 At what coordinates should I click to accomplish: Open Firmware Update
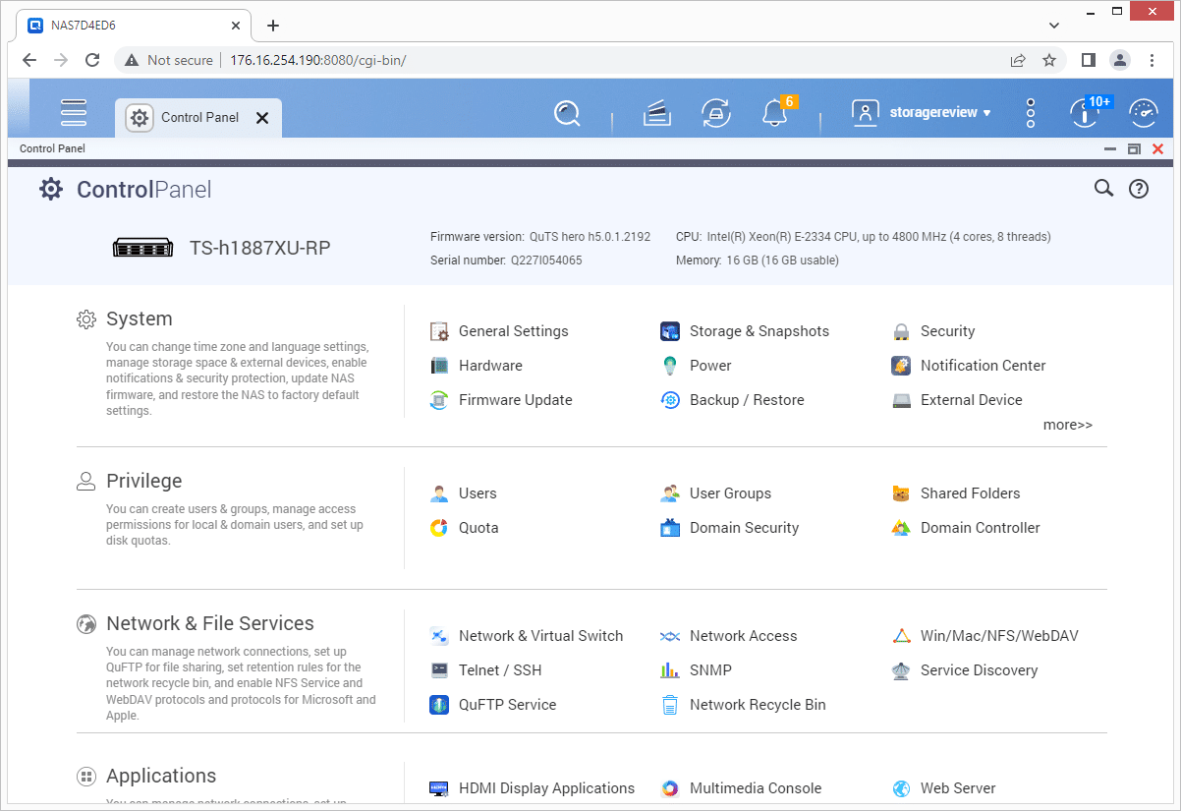pyautogui.click(x=502, y=400)
